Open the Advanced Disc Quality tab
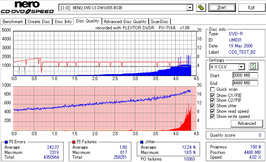This screenshot has height=162, width=266. pos(125,22)
